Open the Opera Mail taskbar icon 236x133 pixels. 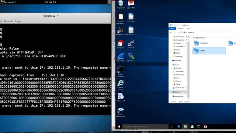205,126
